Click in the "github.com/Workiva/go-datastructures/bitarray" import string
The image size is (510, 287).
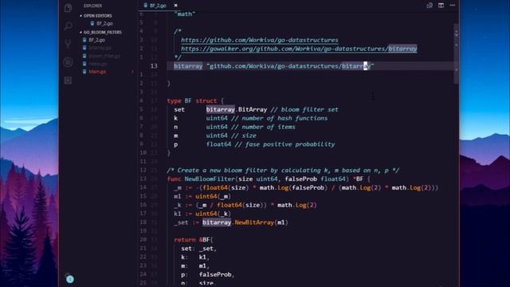[x=290, y=66]
